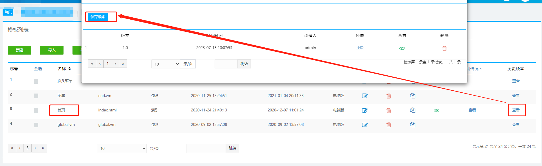Screen dimensions: 542x166
Task: Click the edit icon for global.vm row
Action: pos(365,125)
